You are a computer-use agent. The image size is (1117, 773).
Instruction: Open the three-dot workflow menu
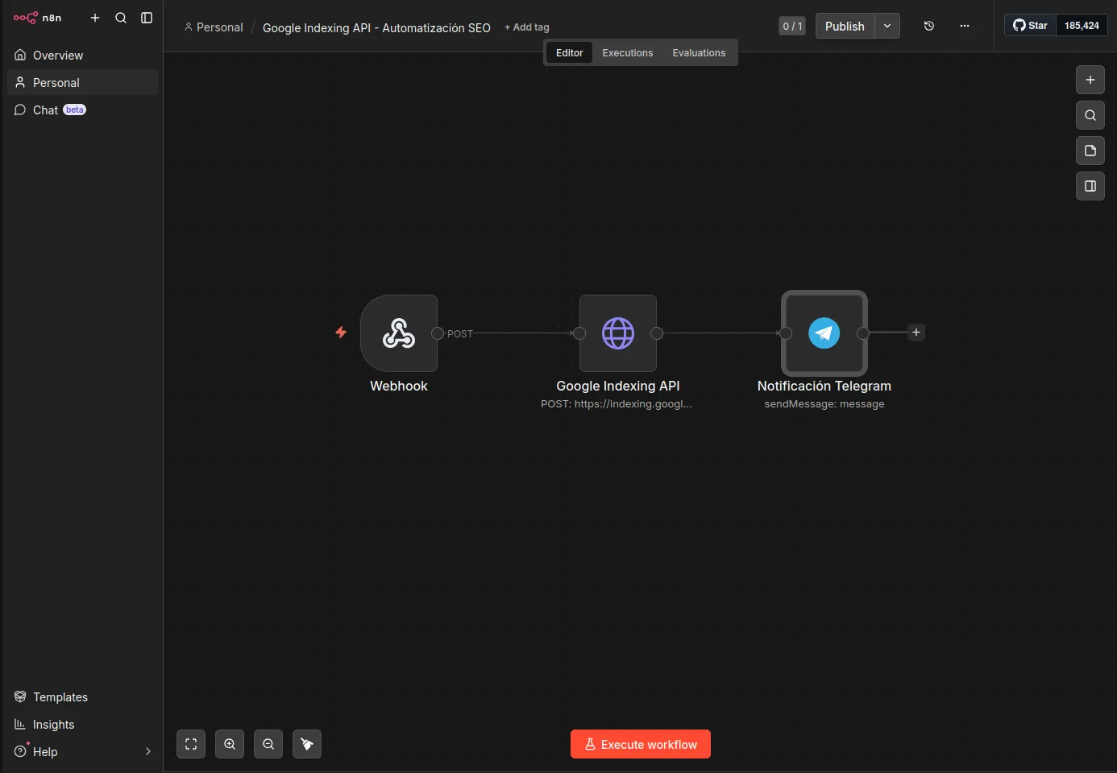click(x=965, y=27)
